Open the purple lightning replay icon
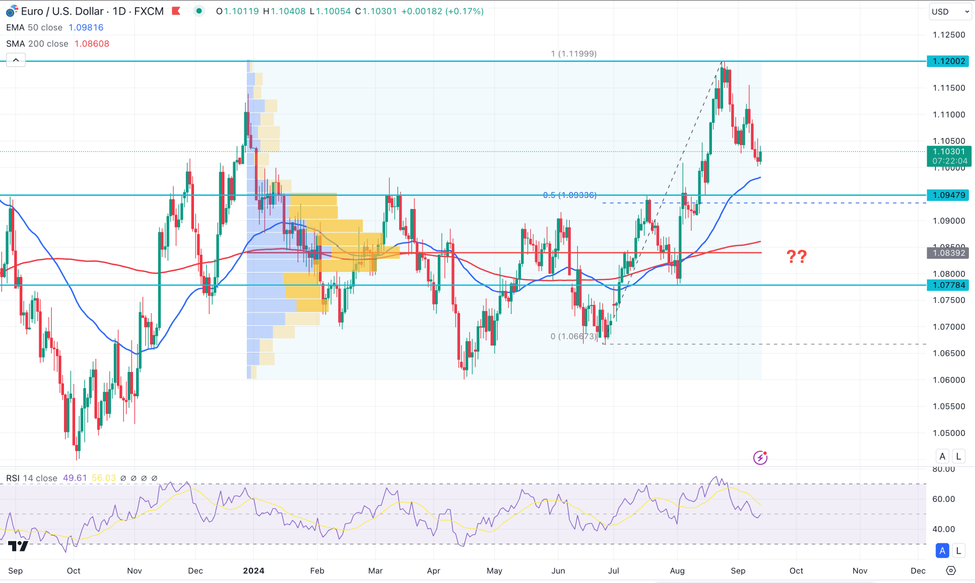Image resolution: width=975 pixels, height=583 pixels. tap(760, 458)
